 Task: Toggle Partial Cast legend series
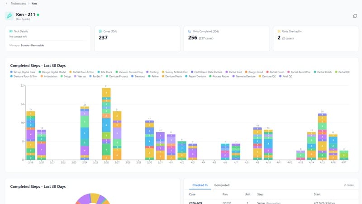[x=233, y=72]
